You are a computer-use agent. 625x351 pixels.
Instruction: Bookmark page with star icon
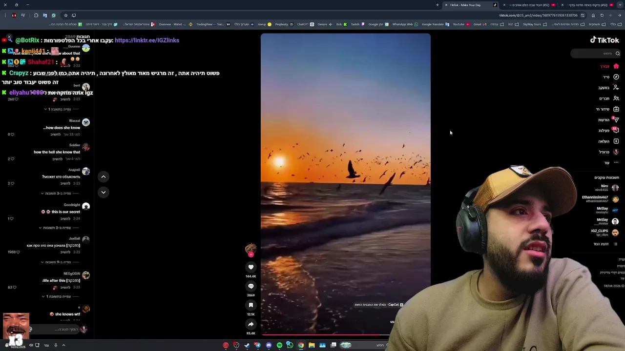(66, 15)
